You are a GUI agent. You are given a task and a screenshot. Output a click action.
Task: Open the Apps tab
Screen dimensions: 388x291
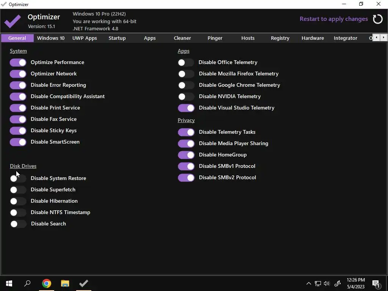(150, 38)
